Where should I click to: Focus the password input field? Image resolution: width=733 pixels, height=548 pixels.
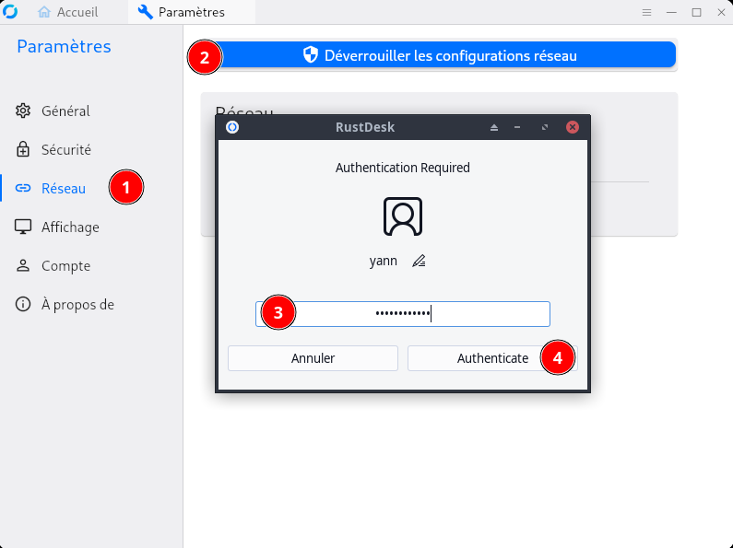pyautogui.click(x=403, y=314)
